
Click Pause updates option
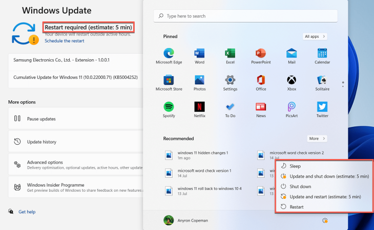[x=76, y=119]
